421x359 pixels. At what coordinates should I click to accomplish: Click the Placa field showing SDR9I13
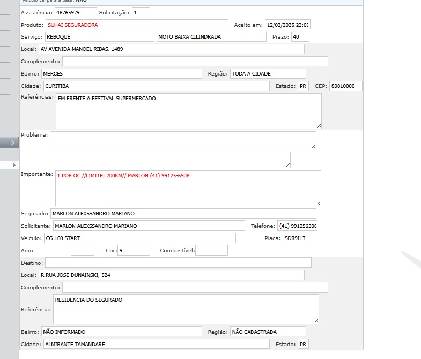coord(296,238)
